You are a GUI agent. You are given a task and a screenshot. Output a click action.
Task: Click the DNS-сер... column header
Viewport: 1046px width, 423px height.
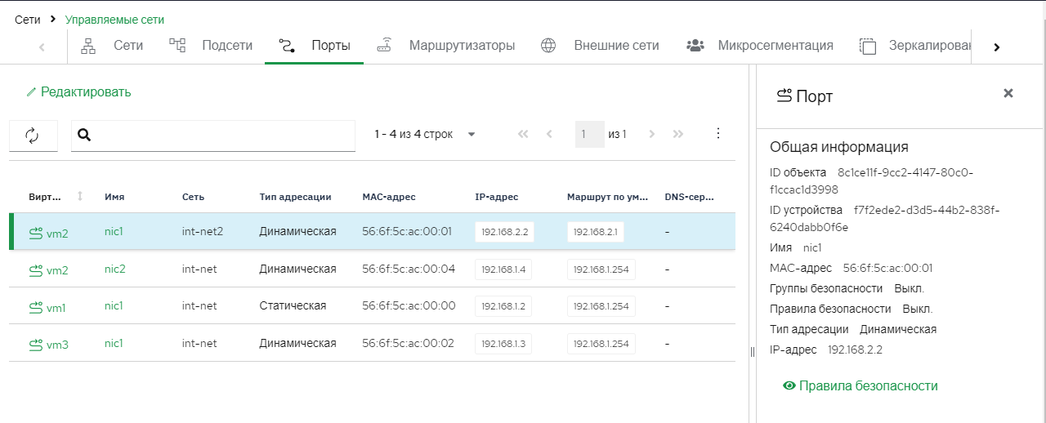tap(690, 197)
